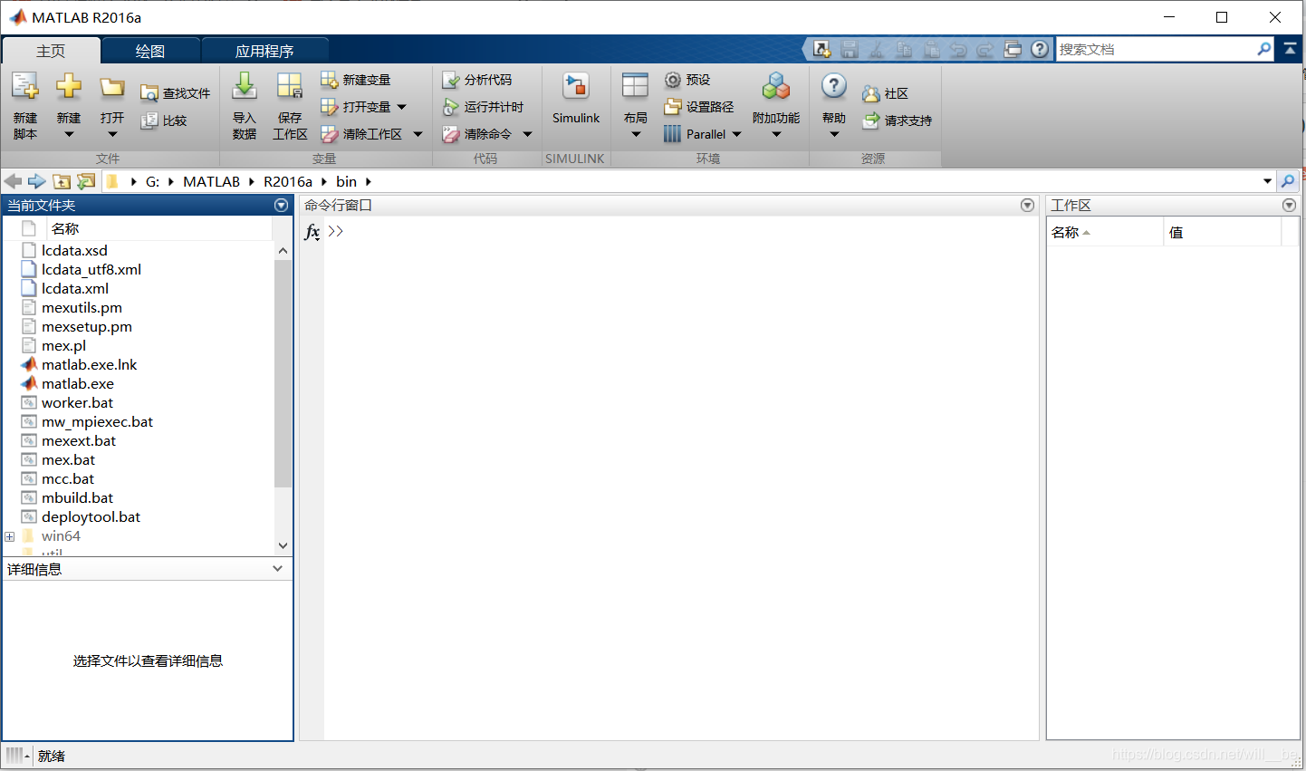This screenshot has width=1306, height=771.
Task: Click the Open (打开) folder icon
Action: [x=112, y=87]
